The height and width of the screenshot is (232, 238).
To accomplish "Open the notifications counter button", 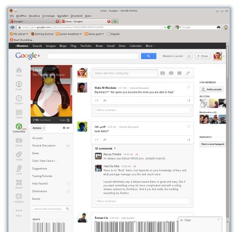I will click(x=189, y=56).
